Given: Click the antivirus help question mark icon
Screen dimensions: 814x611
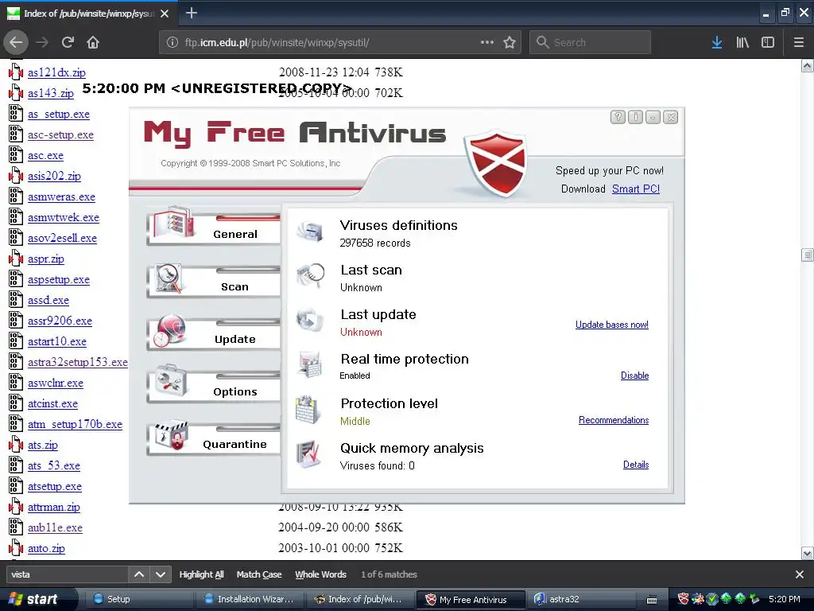Looking at the screenshot, I should coord(618,117).
